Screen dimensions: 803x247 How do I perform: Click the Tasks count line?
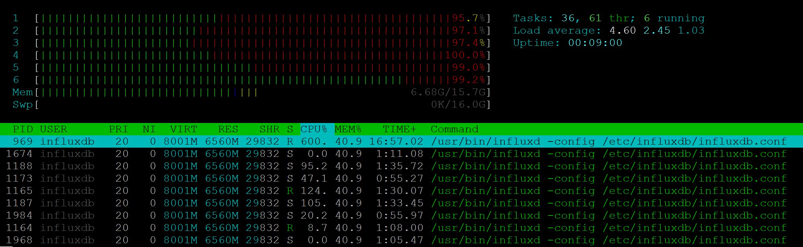(609, 18)
